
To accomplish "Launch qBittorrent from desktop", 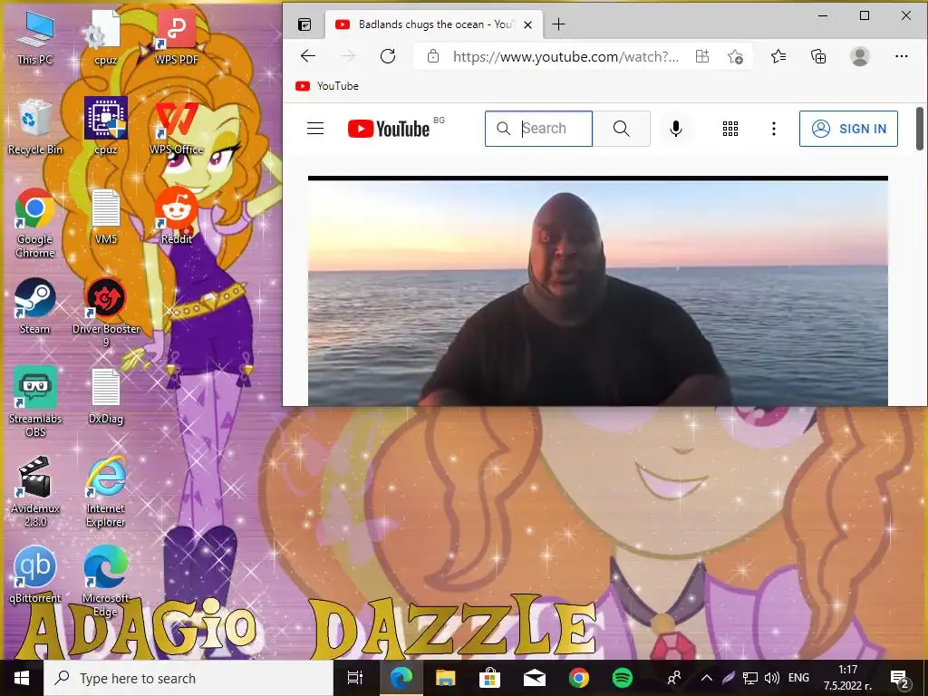I will tap(35, 574).
